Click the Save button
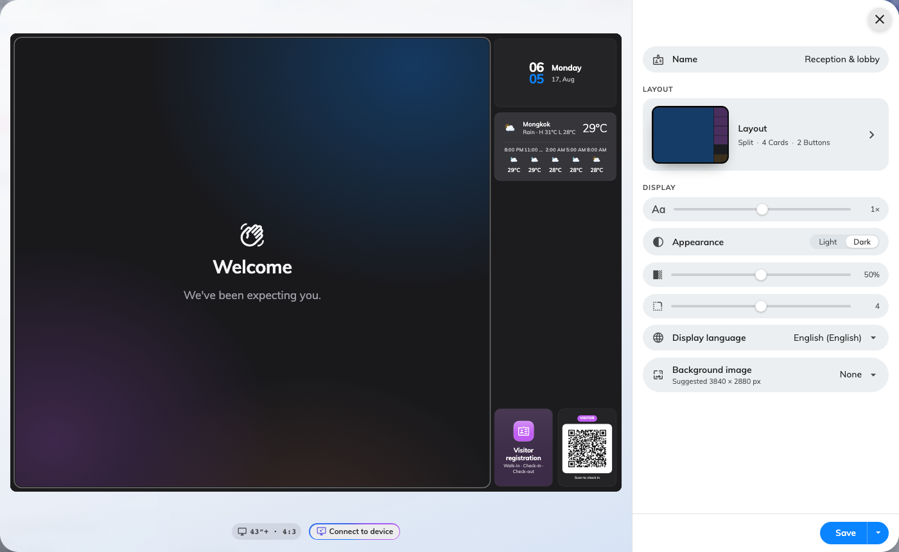The width and height of the screenshot is (899, 552). tap(845, 533)
